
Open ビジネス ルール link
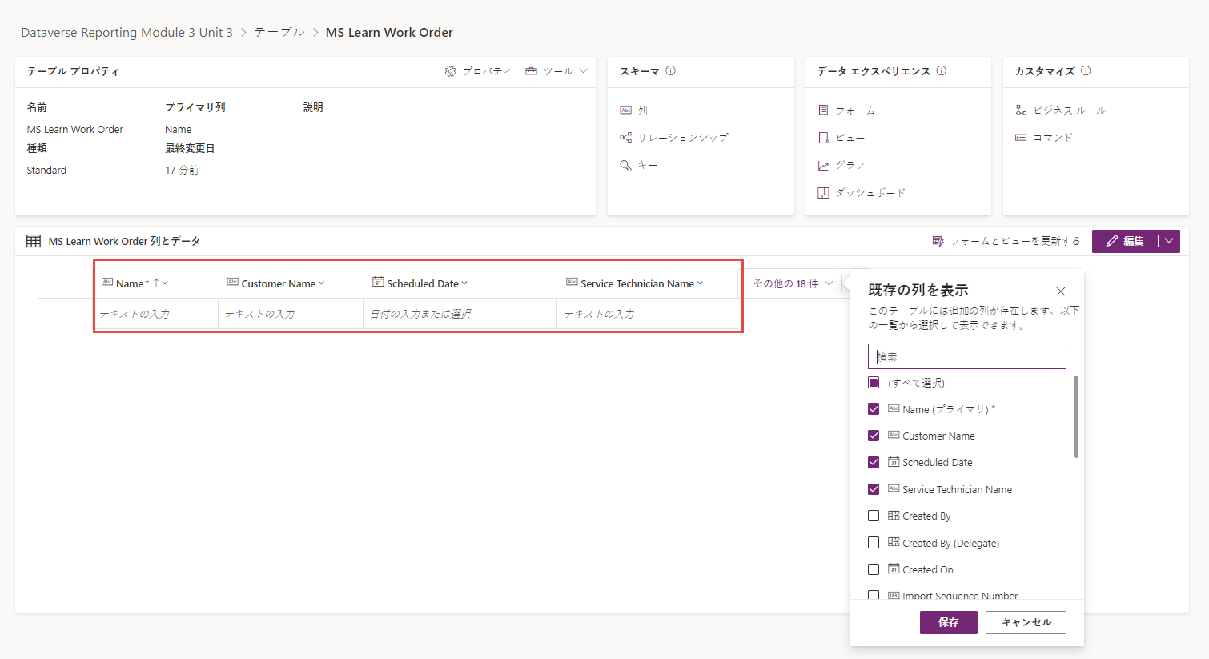tap(1070, 111)
